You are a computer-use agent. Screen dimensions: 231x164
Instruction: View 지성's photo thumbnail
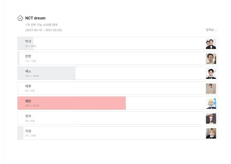pos(211,133)
